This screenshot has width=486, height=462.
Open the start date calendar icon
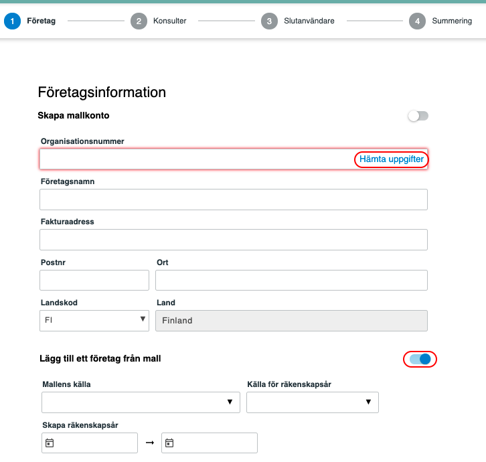pyautogui.click(x=50, y=443)
